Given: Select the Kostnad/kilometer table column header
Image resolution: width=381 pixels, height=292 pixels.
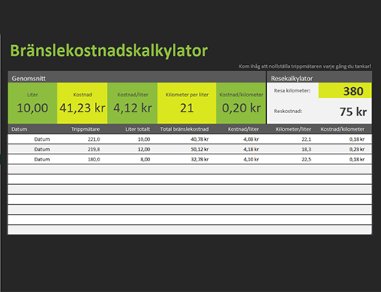Looking at the screenshot, I should (x=343, y=129).
